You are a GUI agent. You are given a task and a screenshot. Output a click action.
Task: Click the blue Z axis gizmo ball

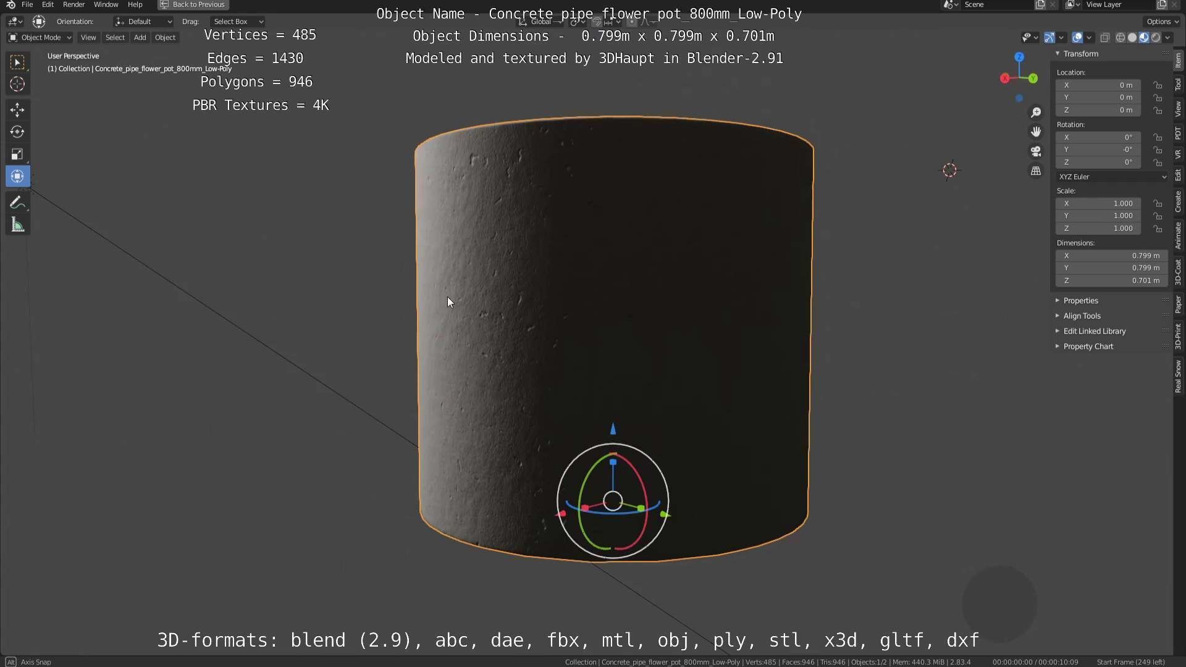[1019, 57]
